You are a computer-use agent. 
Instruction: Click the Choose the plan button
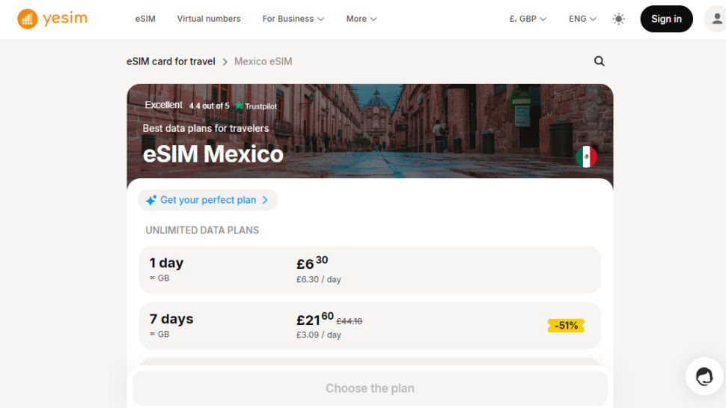tap(370, 389)
